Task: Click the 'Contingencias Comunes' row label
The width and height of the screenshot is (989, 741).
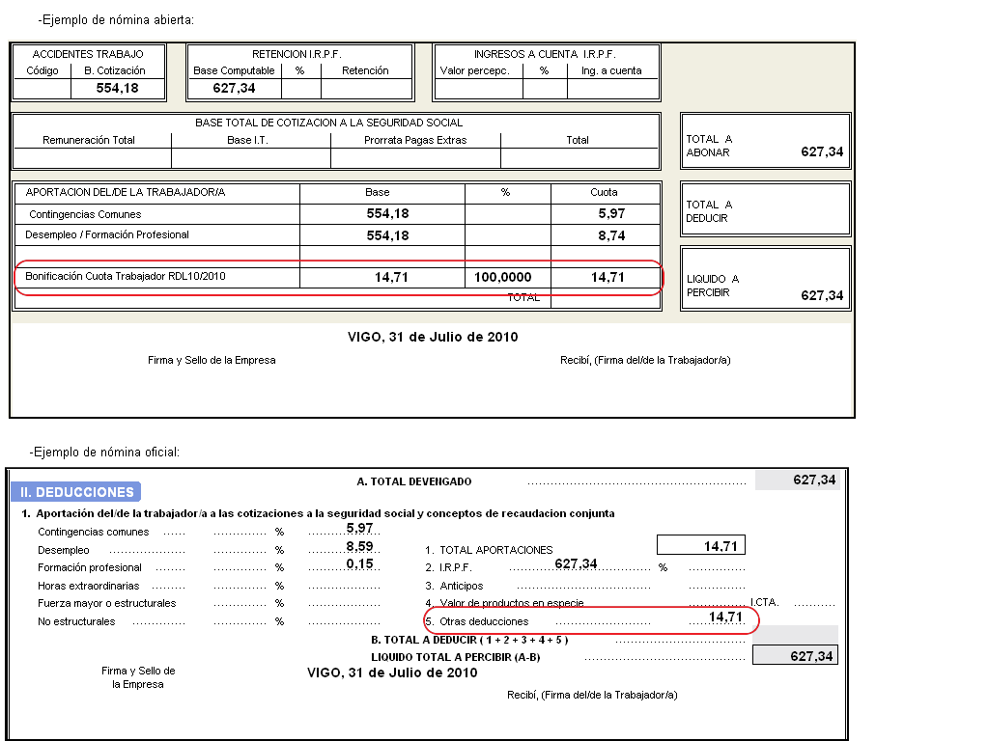Action: (x=85, y=214)
